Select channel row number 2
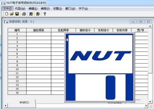Viewport: 154px width, 109px height. tap(17, 38)
